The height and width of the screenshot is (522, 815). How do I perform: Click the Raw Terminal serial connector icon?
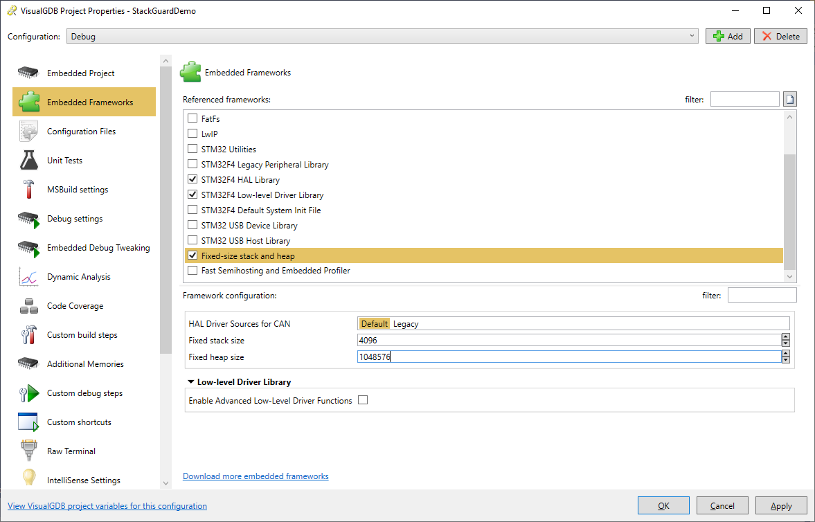click(28, 451)
